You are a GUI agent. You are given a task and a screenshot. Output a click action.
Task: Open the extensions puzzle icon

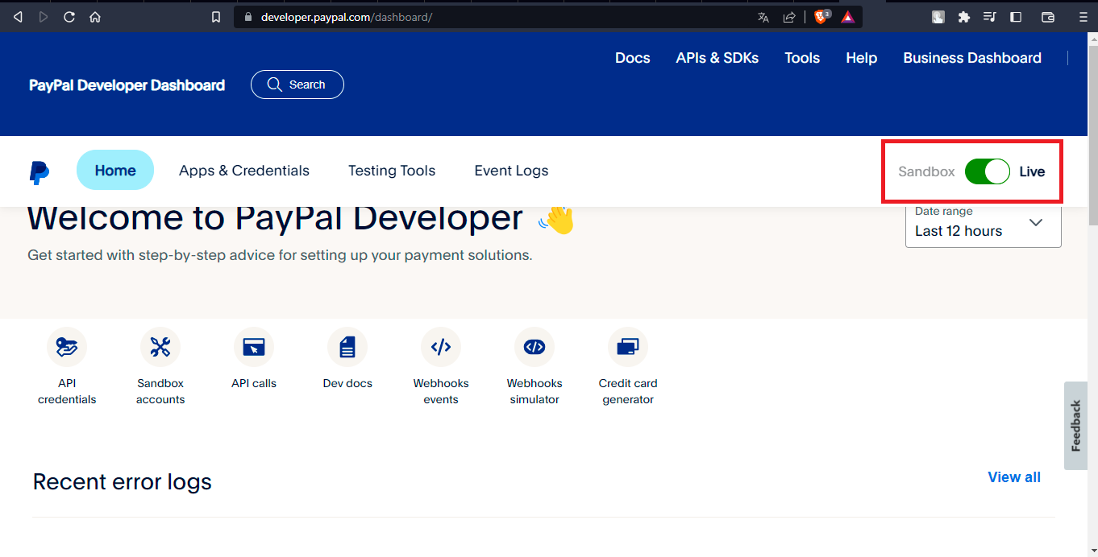coord(963,17)
